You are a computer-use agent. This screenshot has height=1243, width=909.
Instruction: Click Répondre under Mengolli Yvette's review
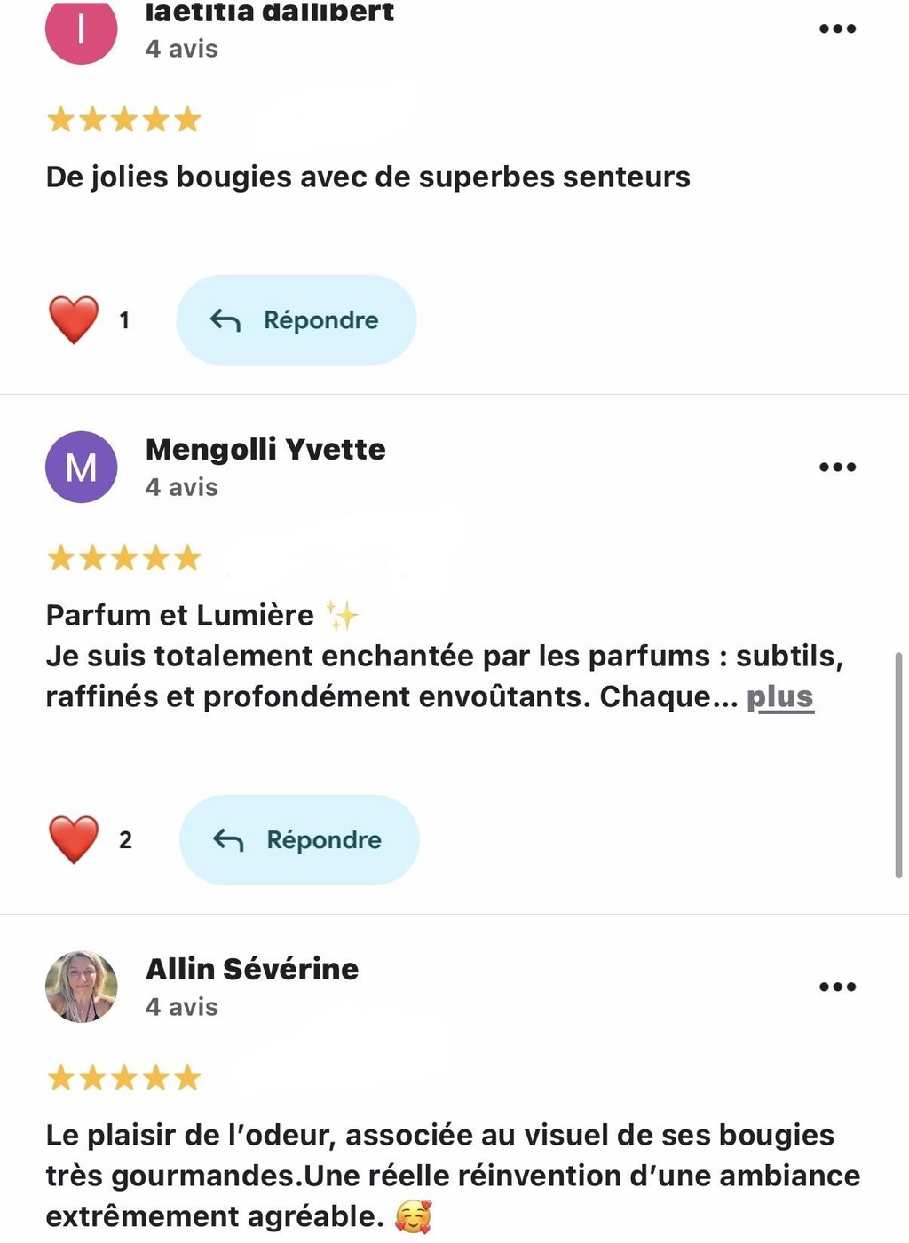coord(299,840)
